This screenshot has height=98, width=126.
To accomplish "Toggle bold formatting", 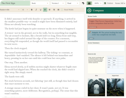I will pos(32,10).
